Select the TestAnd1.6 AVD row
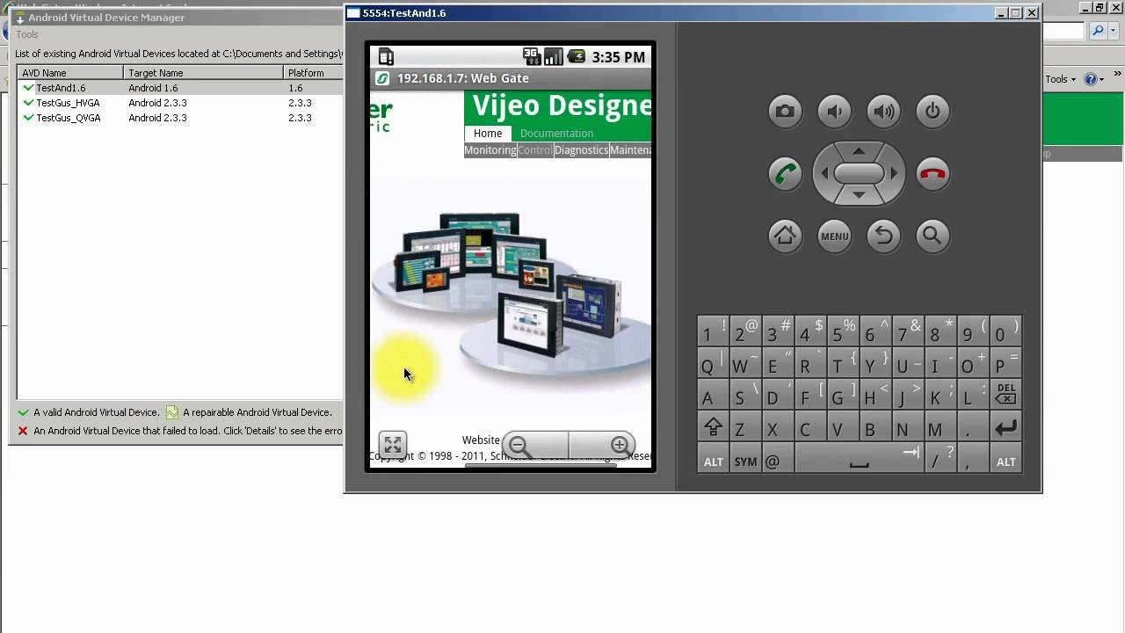The image size is (1125, 633). (x=179, y=88)
